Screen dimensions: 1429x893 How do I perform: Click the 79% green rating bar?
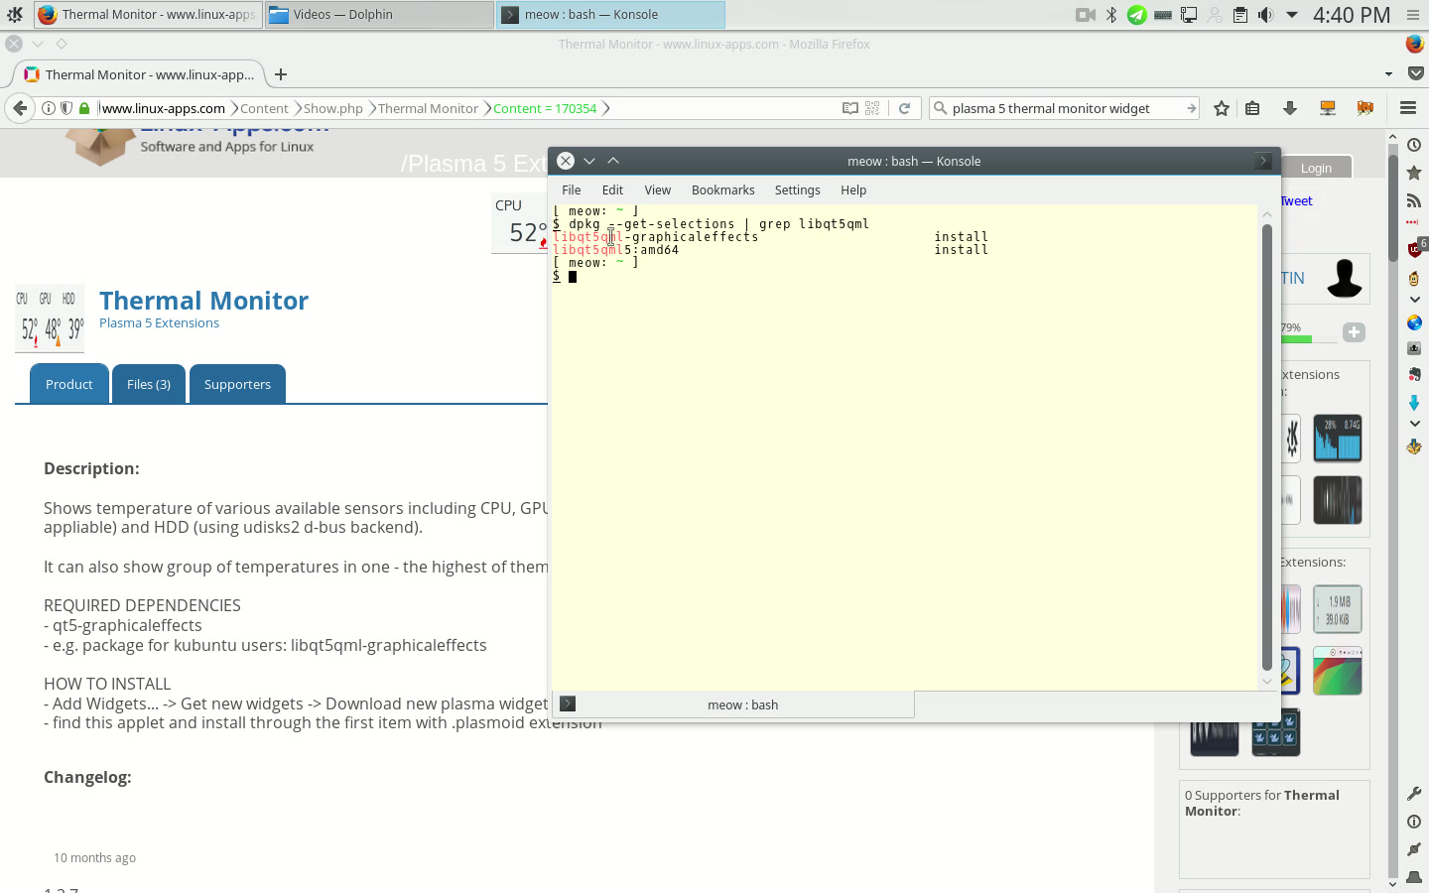(x=1296, y=339)
